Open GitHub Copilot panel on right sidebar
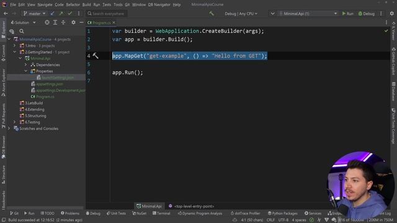397x223 pixels. point(393,61)
